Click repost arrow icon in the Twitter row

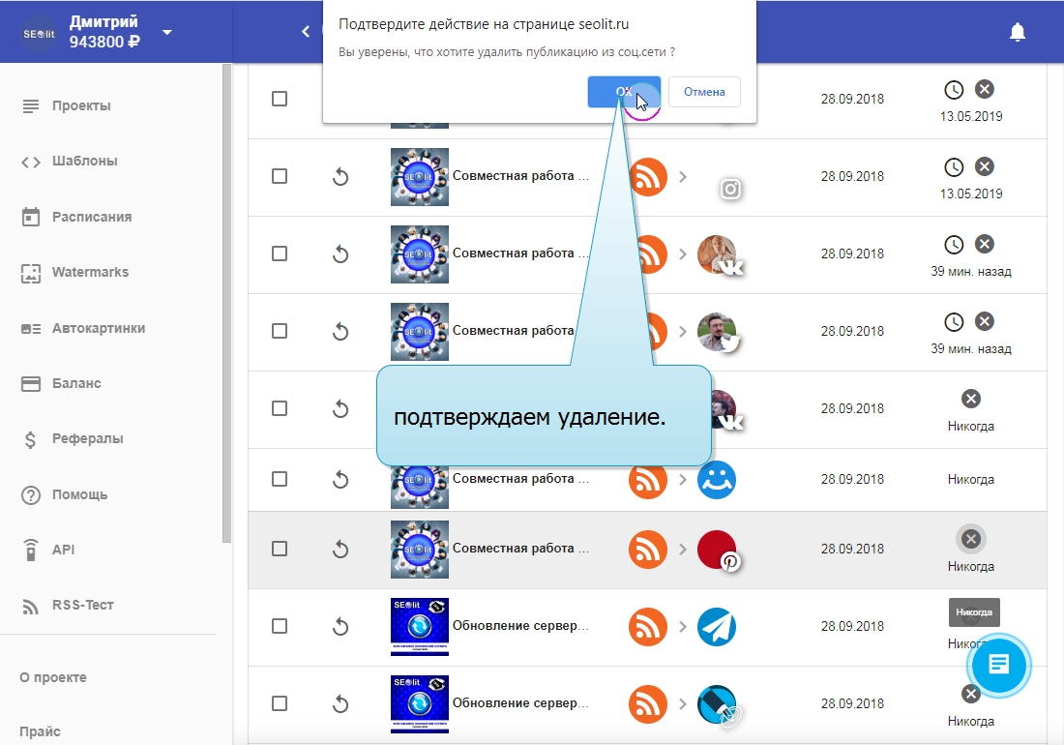(x=340, y=332)
